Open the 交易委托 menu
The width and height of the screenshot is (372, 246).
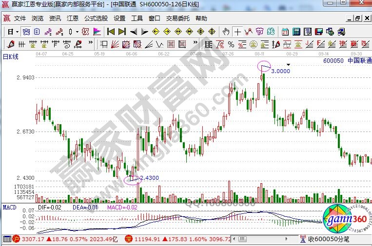178,19
